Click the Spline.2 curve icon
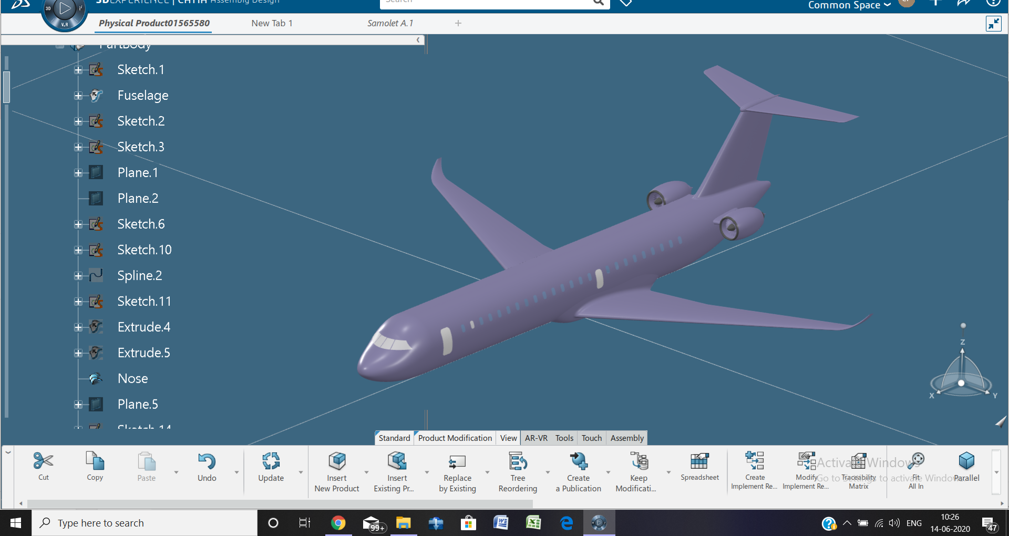This screenshot has width=1009, height=536. coord(96,275)
